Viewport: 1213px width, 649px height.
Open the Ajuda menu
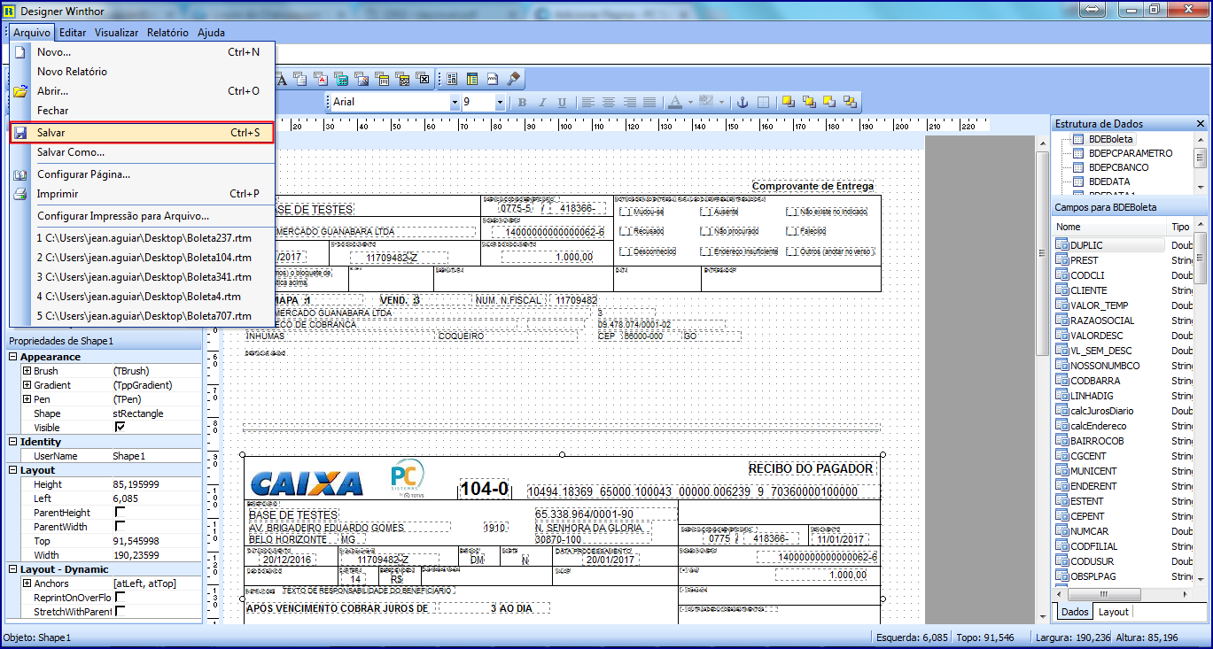point(211,33)
